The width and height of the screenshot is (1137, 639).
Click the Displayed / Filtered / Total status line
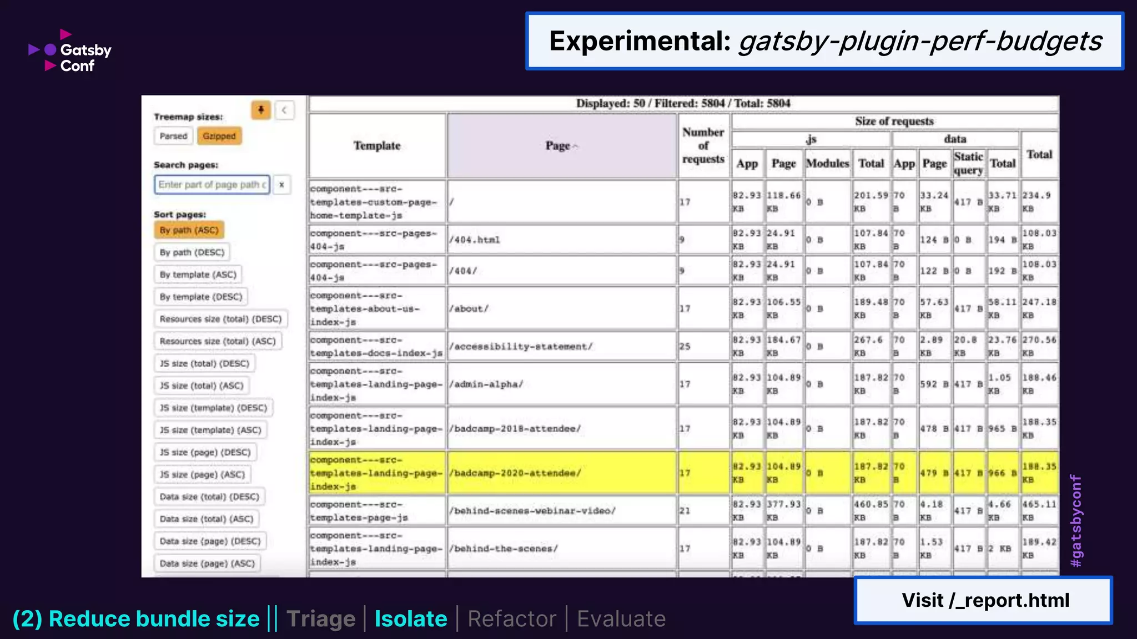(683, 104)
